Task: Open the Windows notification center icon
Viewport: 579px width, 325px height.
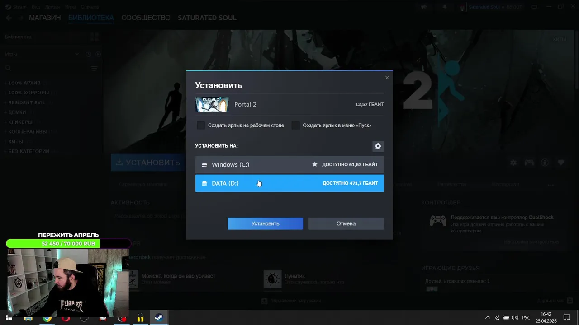Action: tap(566, 318)
